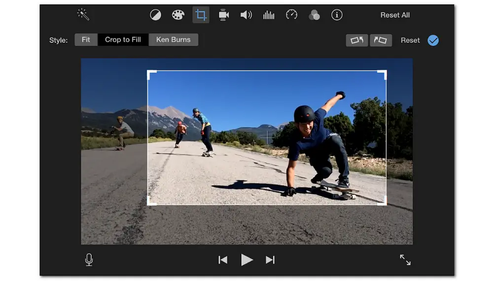Select the Crop to Fill style
Viewport: 493px width, 281px height.
(x=123, y=40)
